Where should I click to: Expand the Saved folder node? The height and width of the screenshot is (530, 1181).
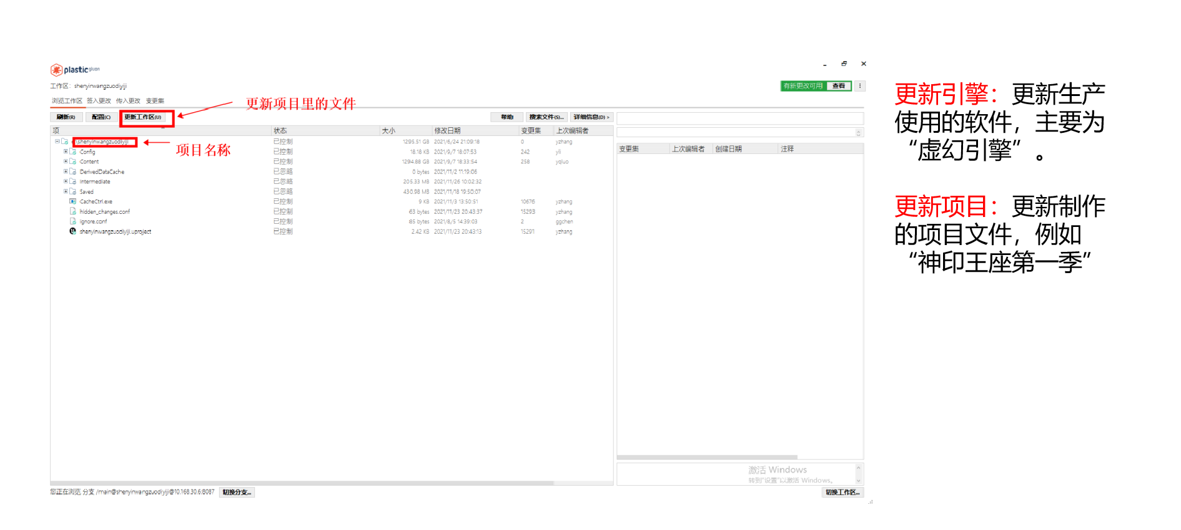click(66, 191)
